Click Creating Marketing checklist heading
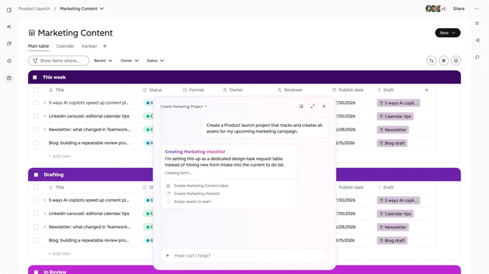The image size is (489, 274). tap(195, 151)
